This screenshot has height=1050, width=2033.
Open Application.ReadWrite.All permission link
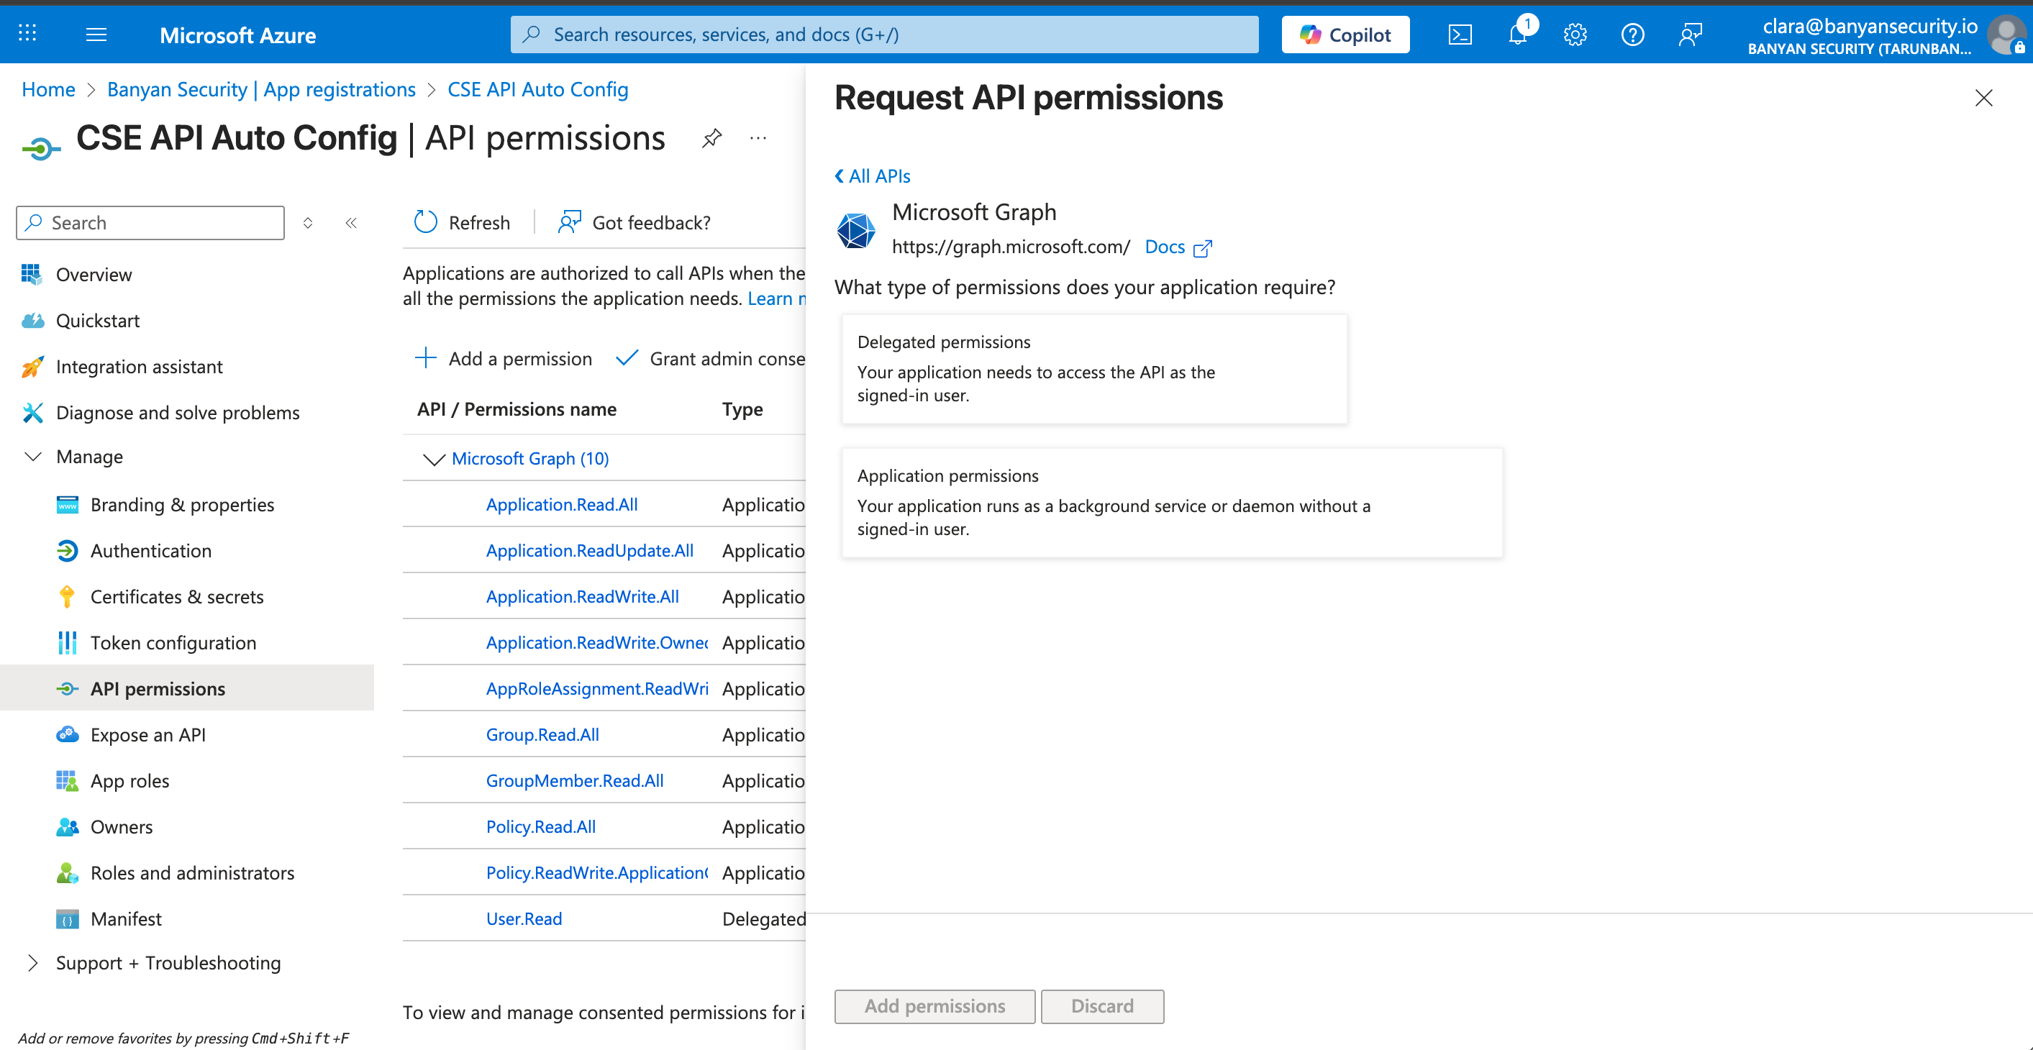[582, 596]
